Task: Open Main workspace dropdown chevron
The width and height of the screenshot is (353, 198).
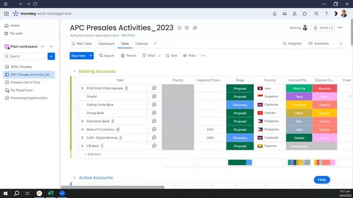Action: tap(42, 46)
